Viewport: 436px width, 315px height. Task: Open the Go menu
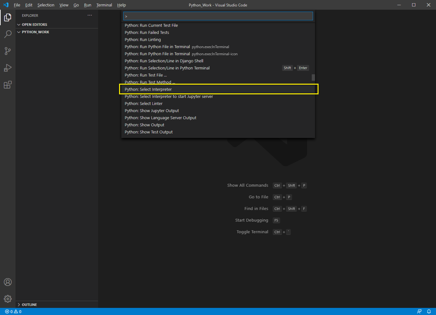(76, 5)
